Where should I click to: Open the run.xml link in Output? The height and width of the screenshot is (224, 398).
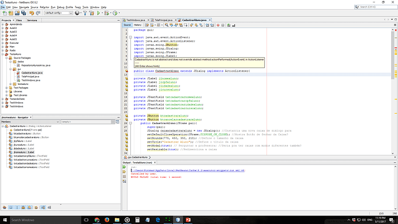[x=188, y=170]
